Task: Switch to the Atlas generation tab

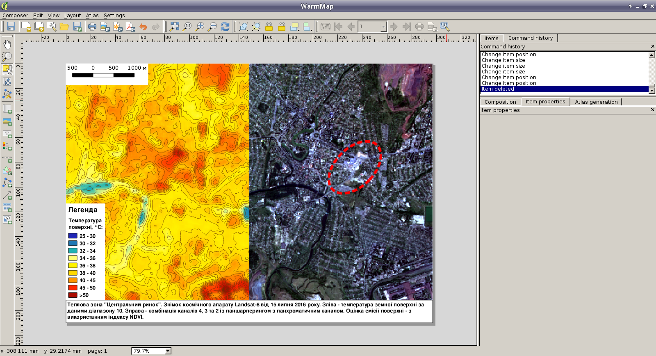Action: click(596, 102)
